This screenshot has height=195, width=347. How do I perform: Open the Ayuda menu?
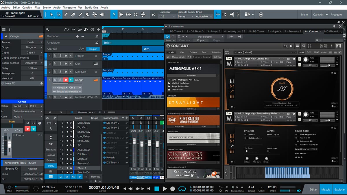point(104,8)
